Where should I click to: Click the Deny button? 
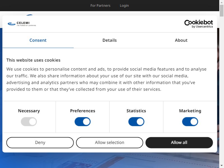40,143
